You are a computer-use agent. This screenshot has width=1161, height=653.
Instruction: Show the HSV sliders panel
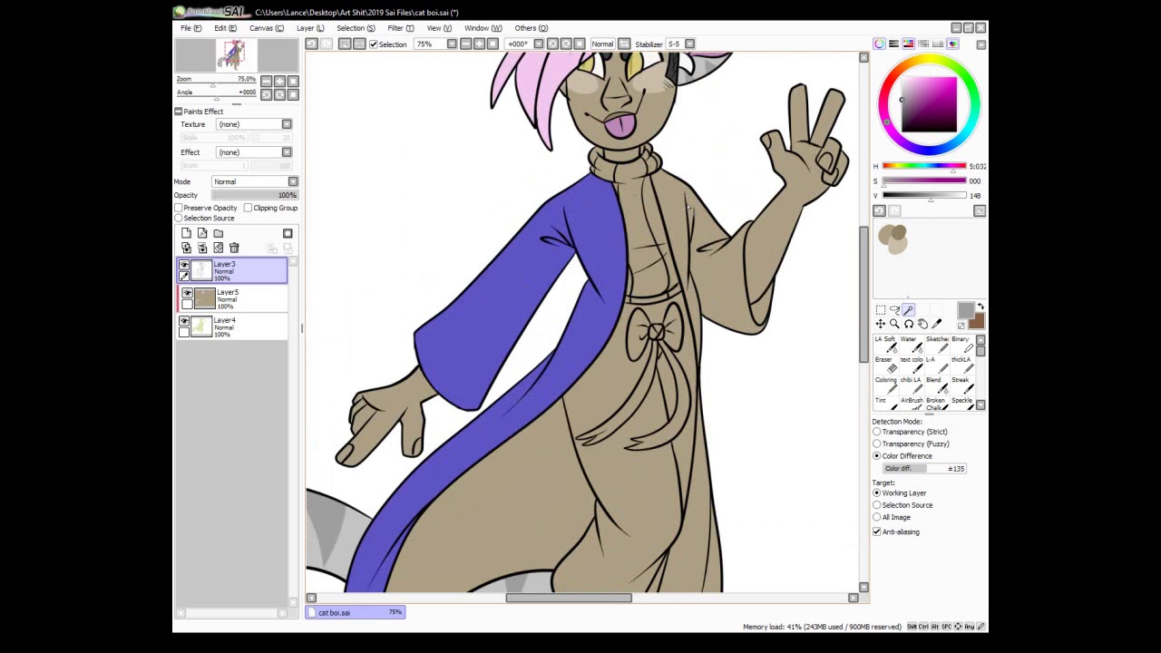[908, 44]
